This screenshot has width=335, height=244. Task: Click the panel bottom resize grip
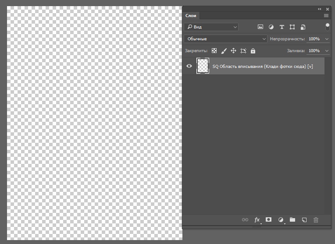tap(257, 227)
